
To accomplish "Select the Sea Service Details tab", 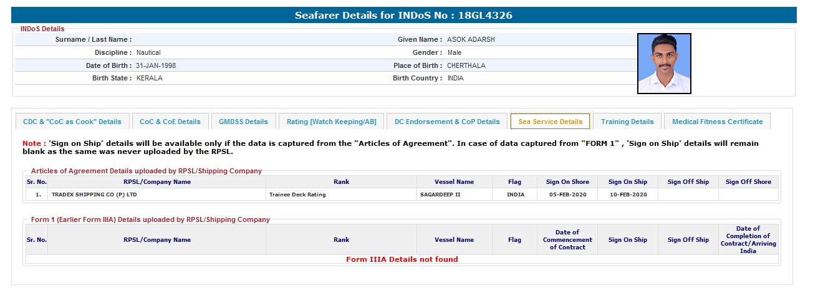I will (550, 122).
